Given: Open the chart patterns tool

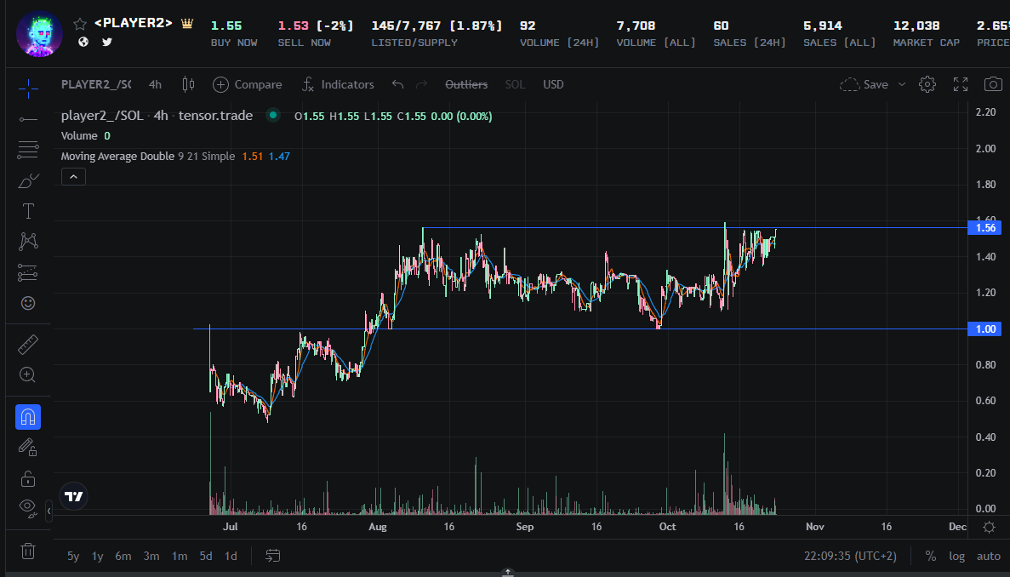Looking at the screenshot, I should (28, 242).
